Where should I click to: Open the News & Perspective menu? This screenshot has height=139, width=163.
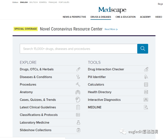coord(74,17)
